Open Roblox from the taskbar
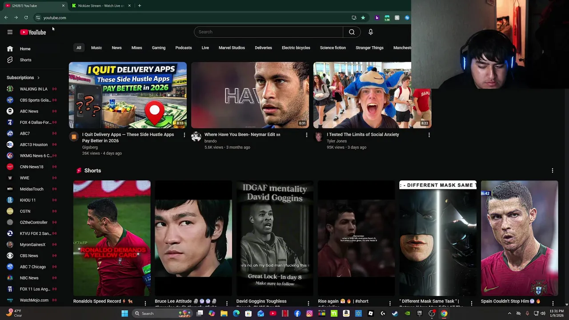Viewport: 569px width, 320px height. pos(370,313)
